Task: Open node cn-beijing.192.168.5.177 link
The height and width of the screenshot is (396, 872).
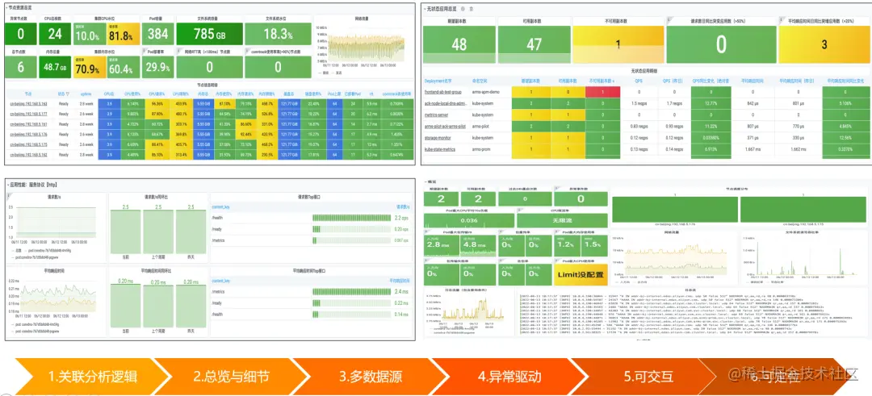Action: pos(27,114)
